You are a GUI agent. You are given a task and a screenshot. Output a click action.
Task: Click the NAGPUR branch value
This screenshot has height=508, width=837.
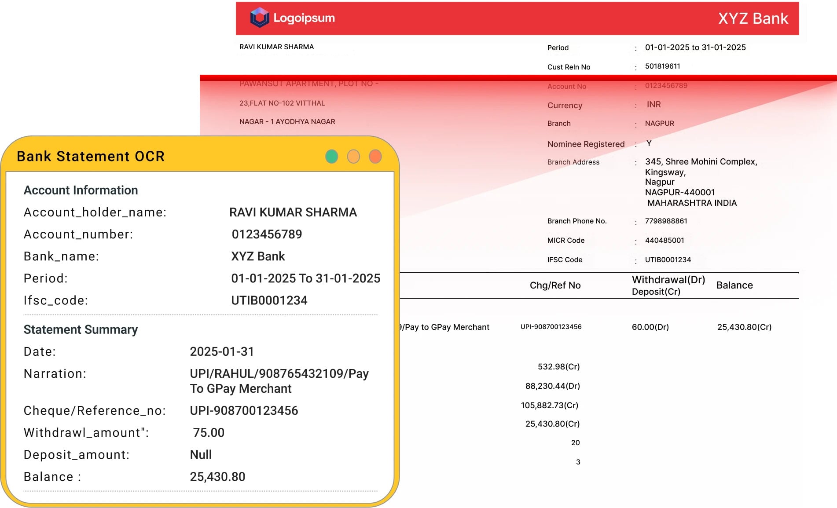tap(659, 123)
